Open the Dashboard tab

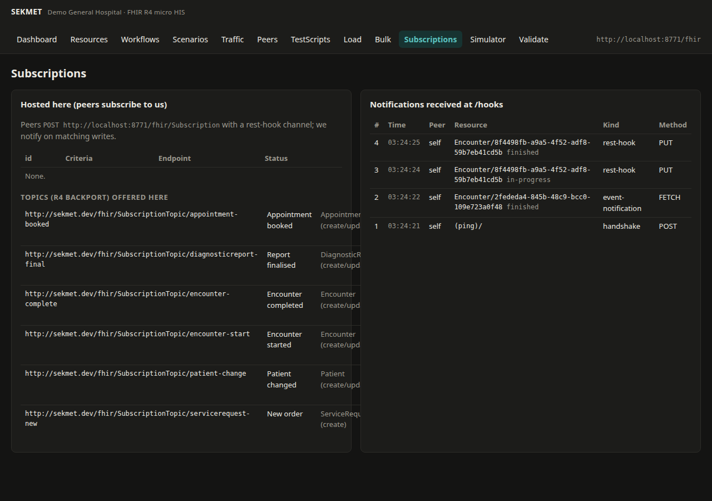pos(37,40)
